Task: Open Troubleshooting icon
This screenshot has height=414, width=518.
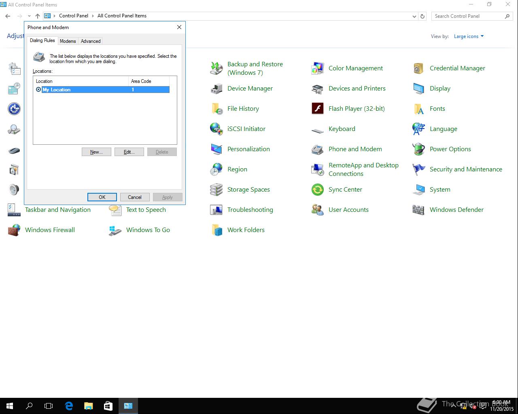Action: click(217, 210)
